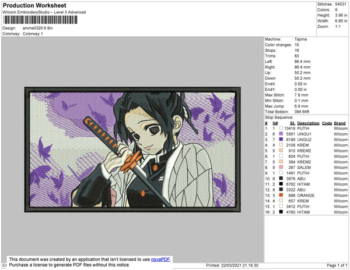Click the St. column header
Viewport: 350px width, 270px height.
[x=292, y=123]
